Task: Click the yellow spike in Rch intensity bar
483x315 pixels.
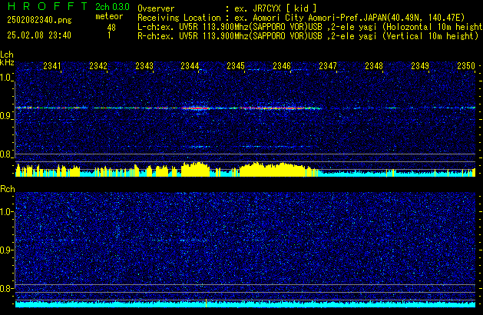Action: [x=206, y=303]
